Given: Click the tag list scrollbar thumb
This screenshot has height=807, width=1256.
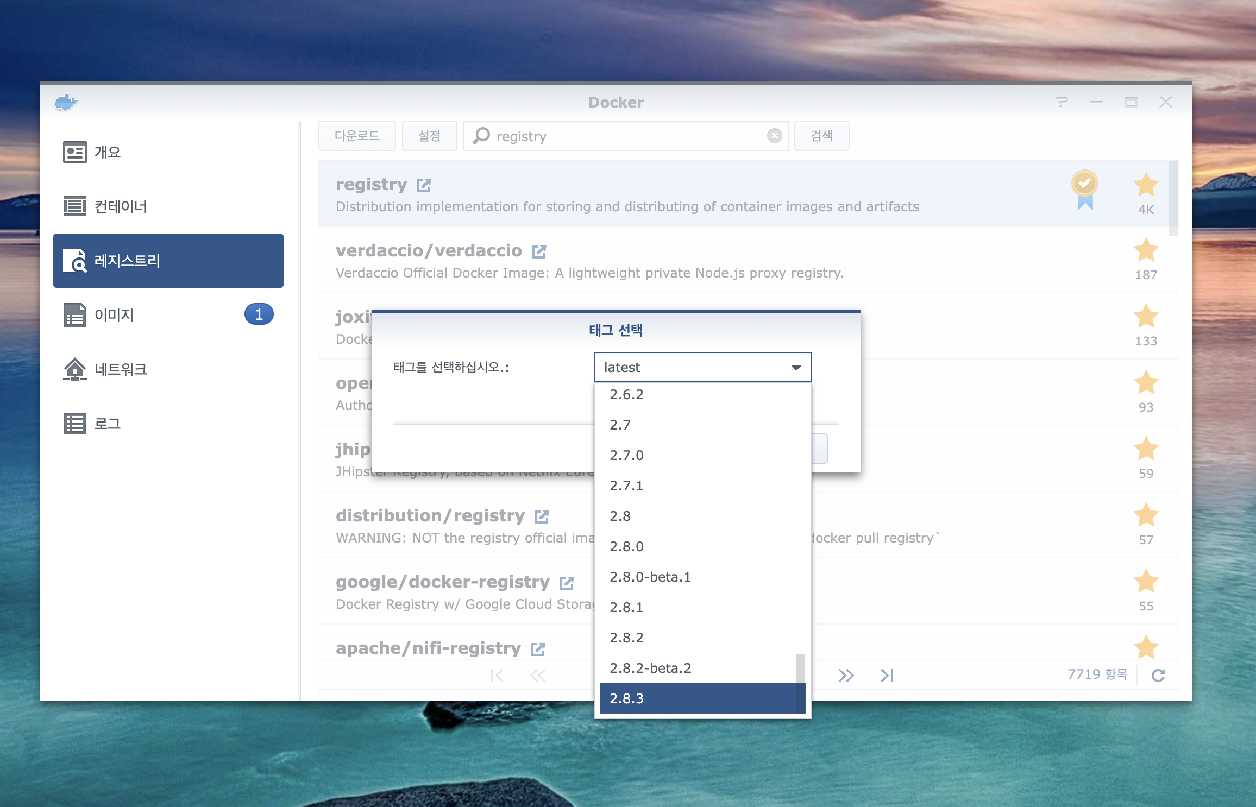Looking at the screenshot, I should [800, 673].
